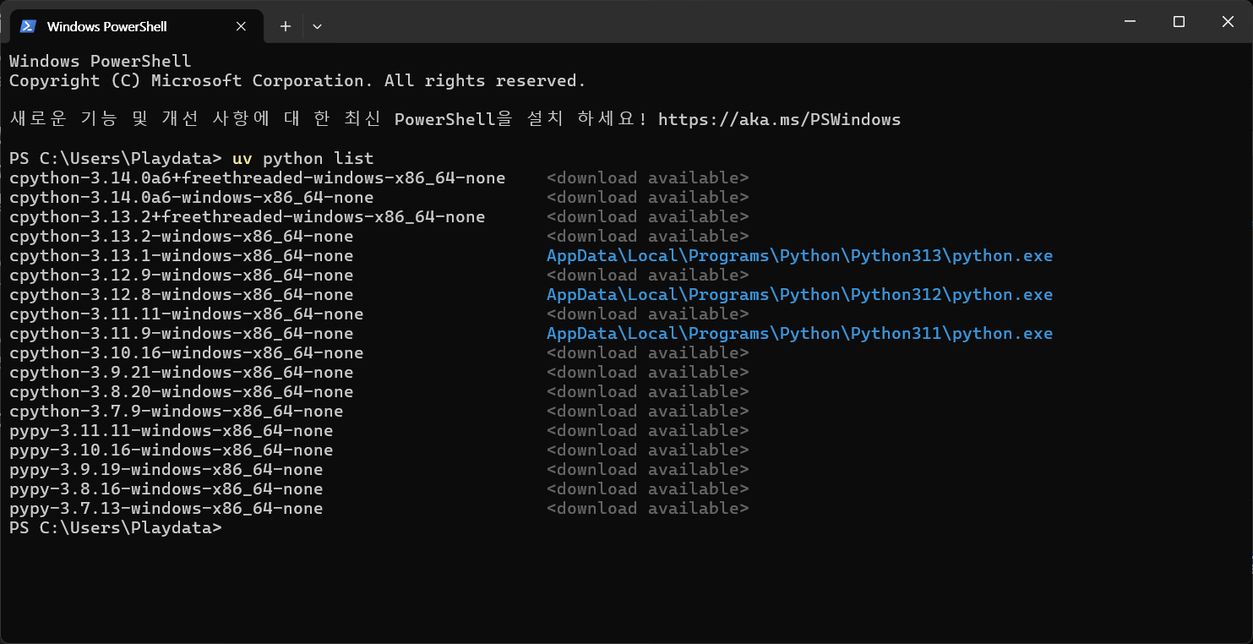Select the Windows PowerShell tab
This screenshot has height=644, width=1253.
point(135,26)
